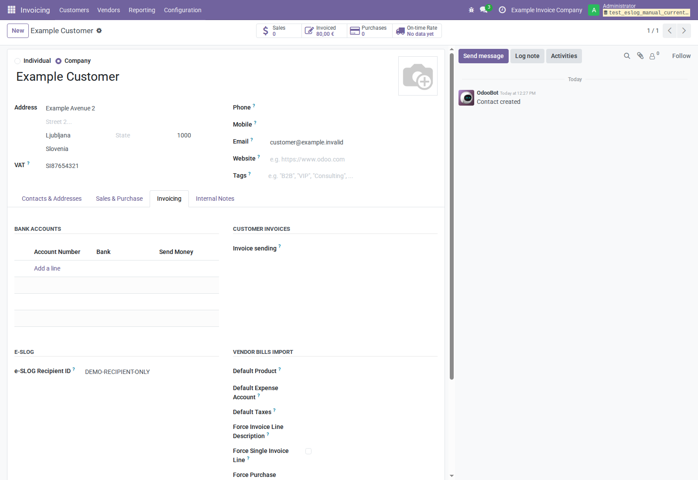Open the Tags selection field
Image resolution: width=698 pixels, height=480 pixels.
[x=352, y=176]
